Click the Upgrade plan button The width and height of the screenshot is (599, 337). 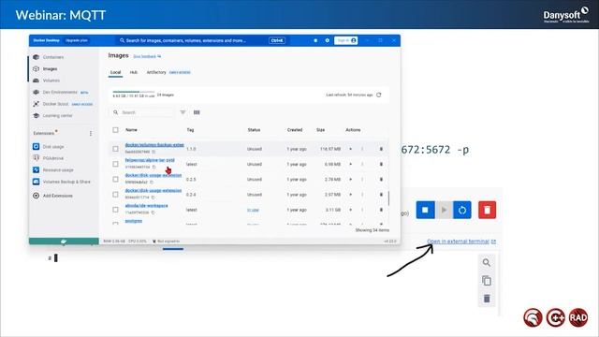click(x=77, y=40)
